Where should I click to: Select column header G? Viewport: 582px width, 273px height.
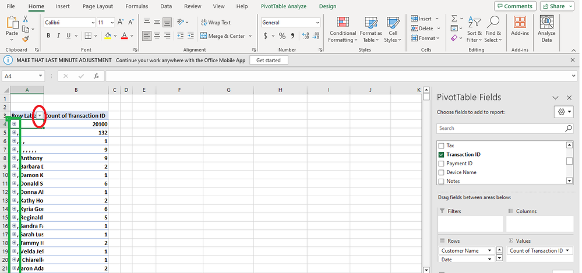(228, 90)
